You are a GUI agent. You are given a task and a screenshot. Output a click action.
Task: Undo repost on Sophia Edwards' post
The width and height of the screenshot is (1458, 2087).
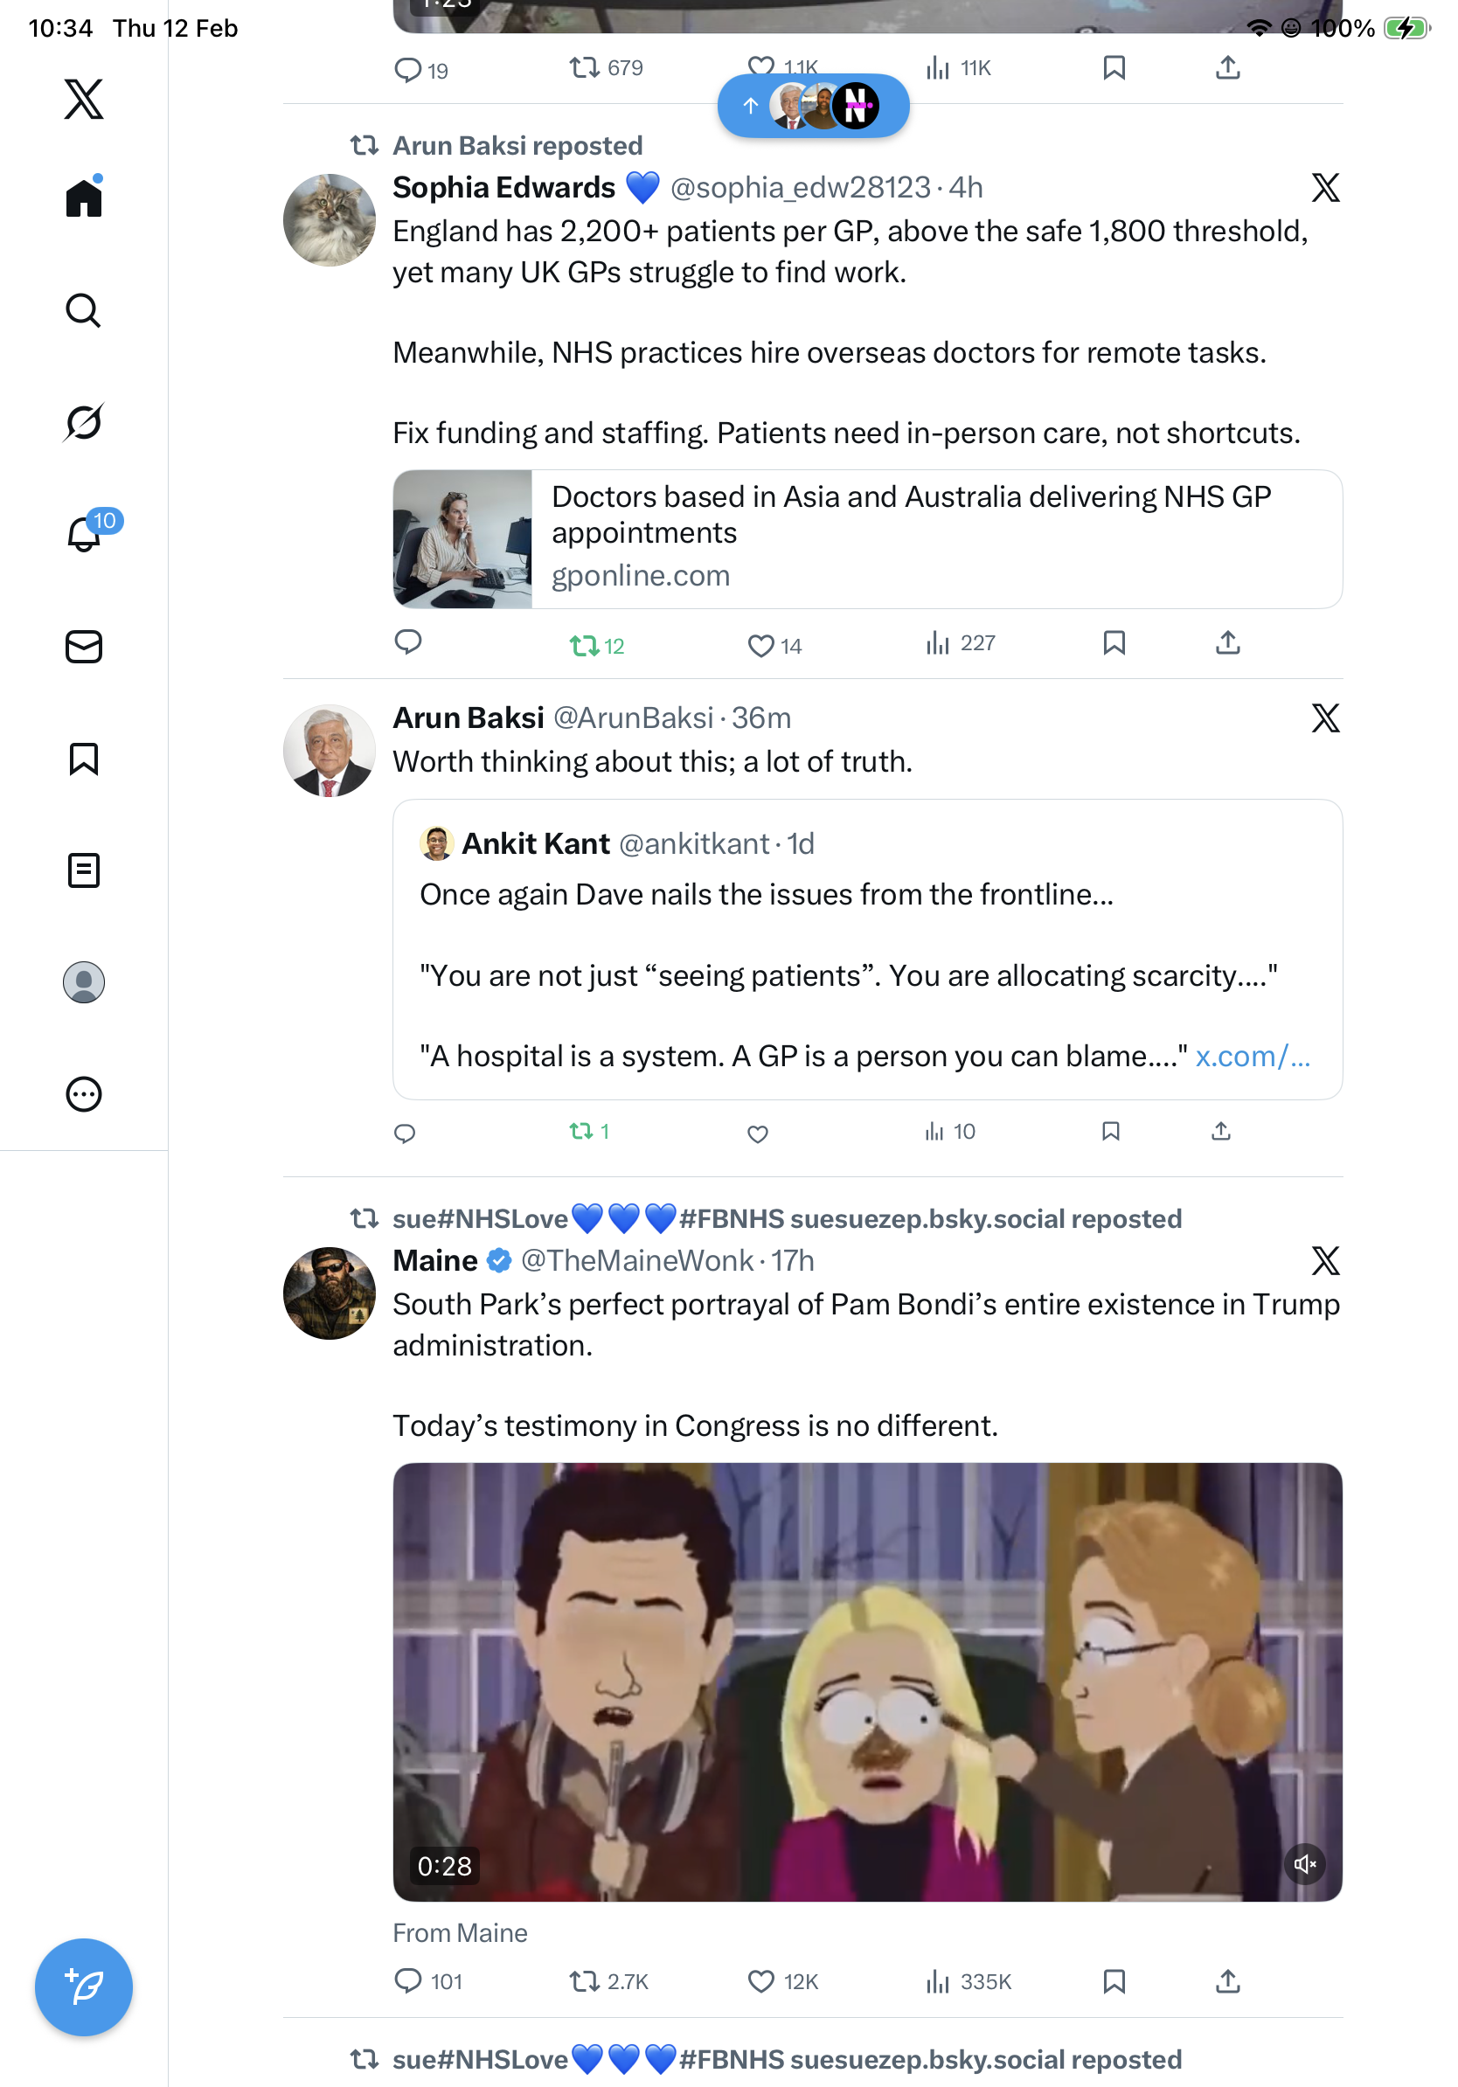(595, 645)
